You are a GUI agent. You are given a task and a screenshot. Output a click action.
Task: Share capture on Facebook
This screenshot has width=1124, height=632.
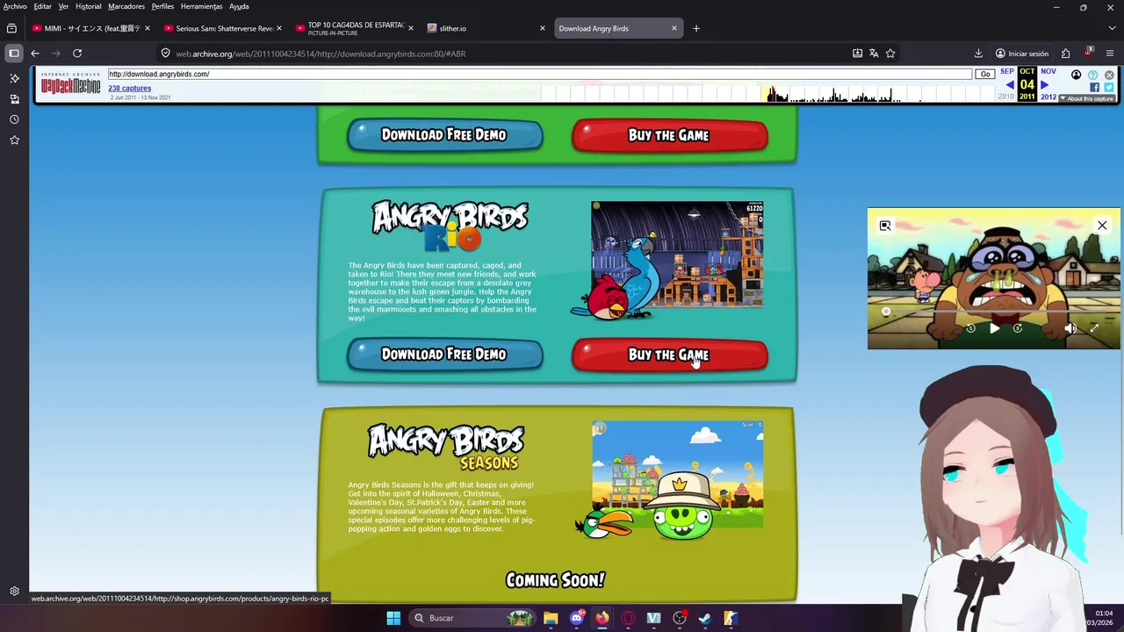point(1094,87)
